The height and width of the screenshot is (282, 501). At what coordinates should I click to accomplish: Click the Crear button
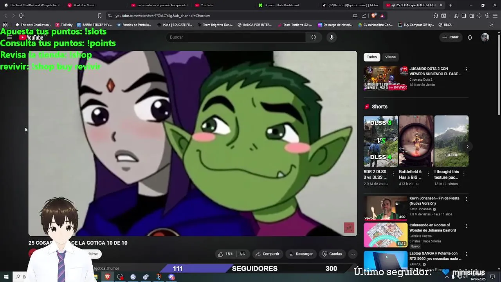(x=451, y=37)
